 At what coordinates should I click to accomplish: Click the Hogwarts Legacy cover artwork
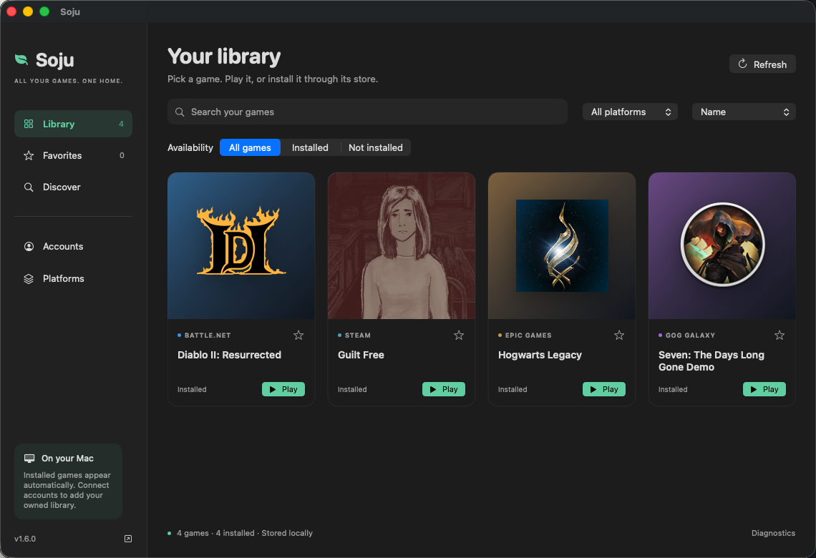(561, 246)
